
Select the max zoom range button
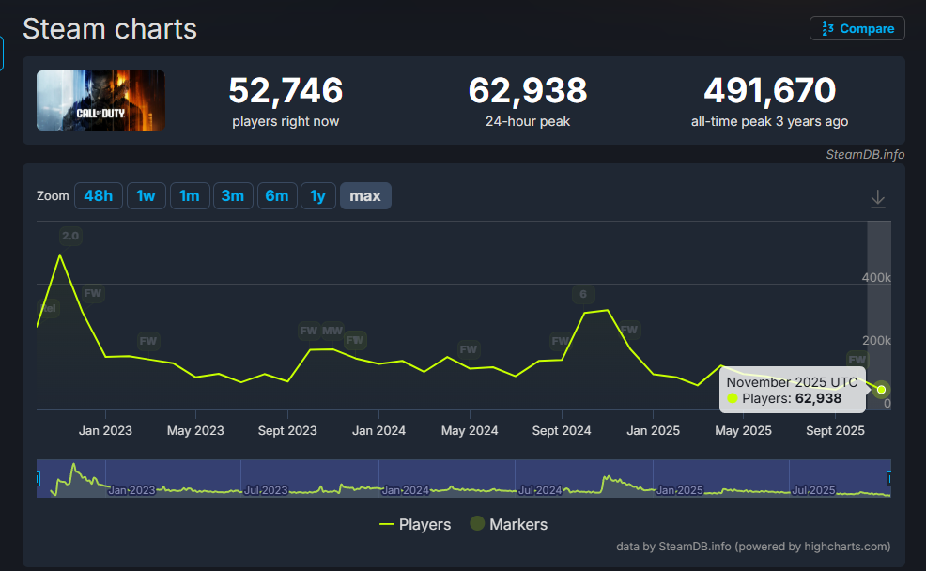(365, 195)
